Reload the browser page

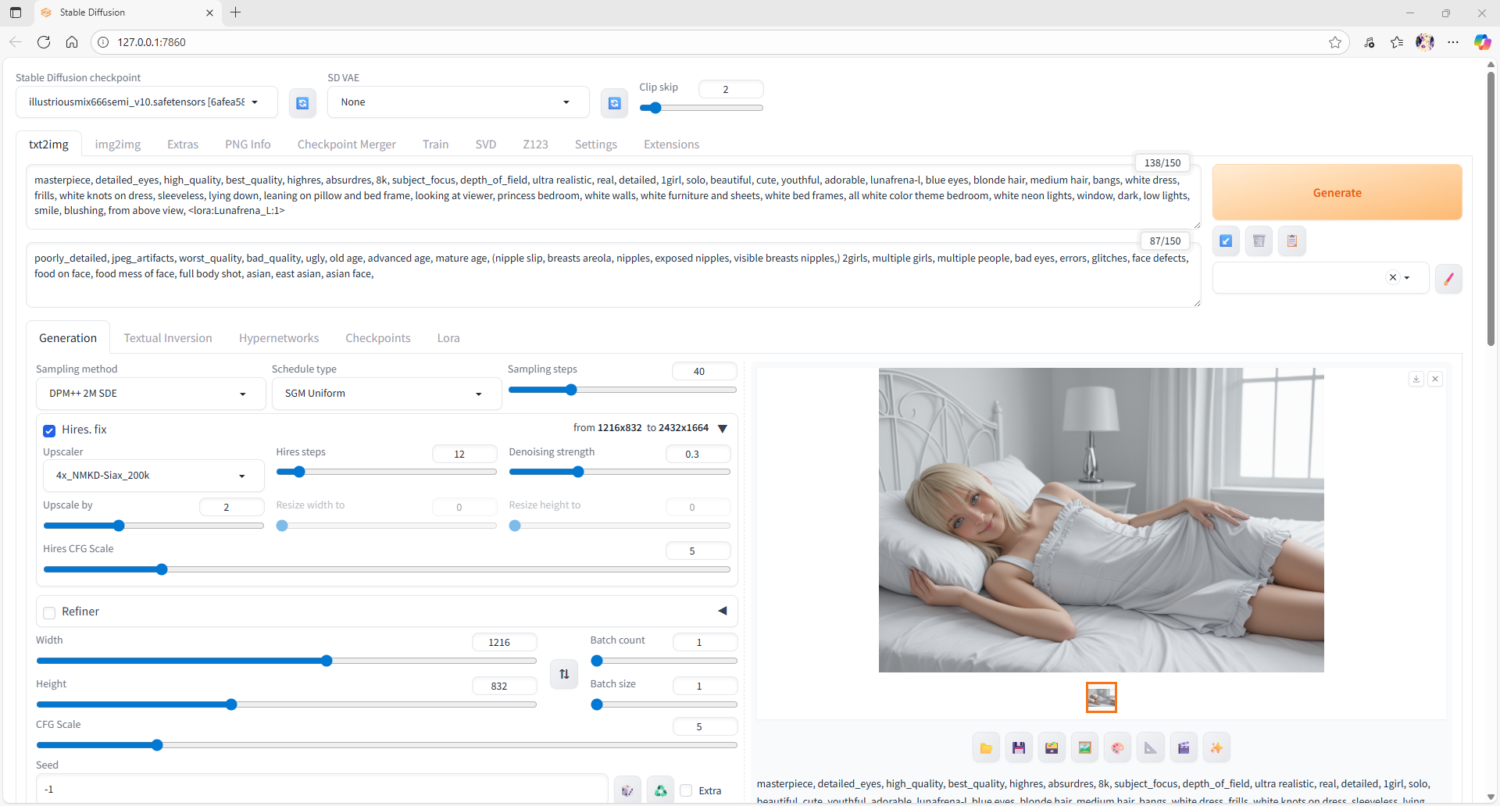(44, 42)
